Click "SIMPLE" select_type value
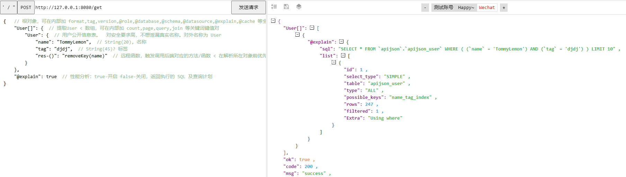The height and width of the screenshot is (177, 626). click(394, 77)
